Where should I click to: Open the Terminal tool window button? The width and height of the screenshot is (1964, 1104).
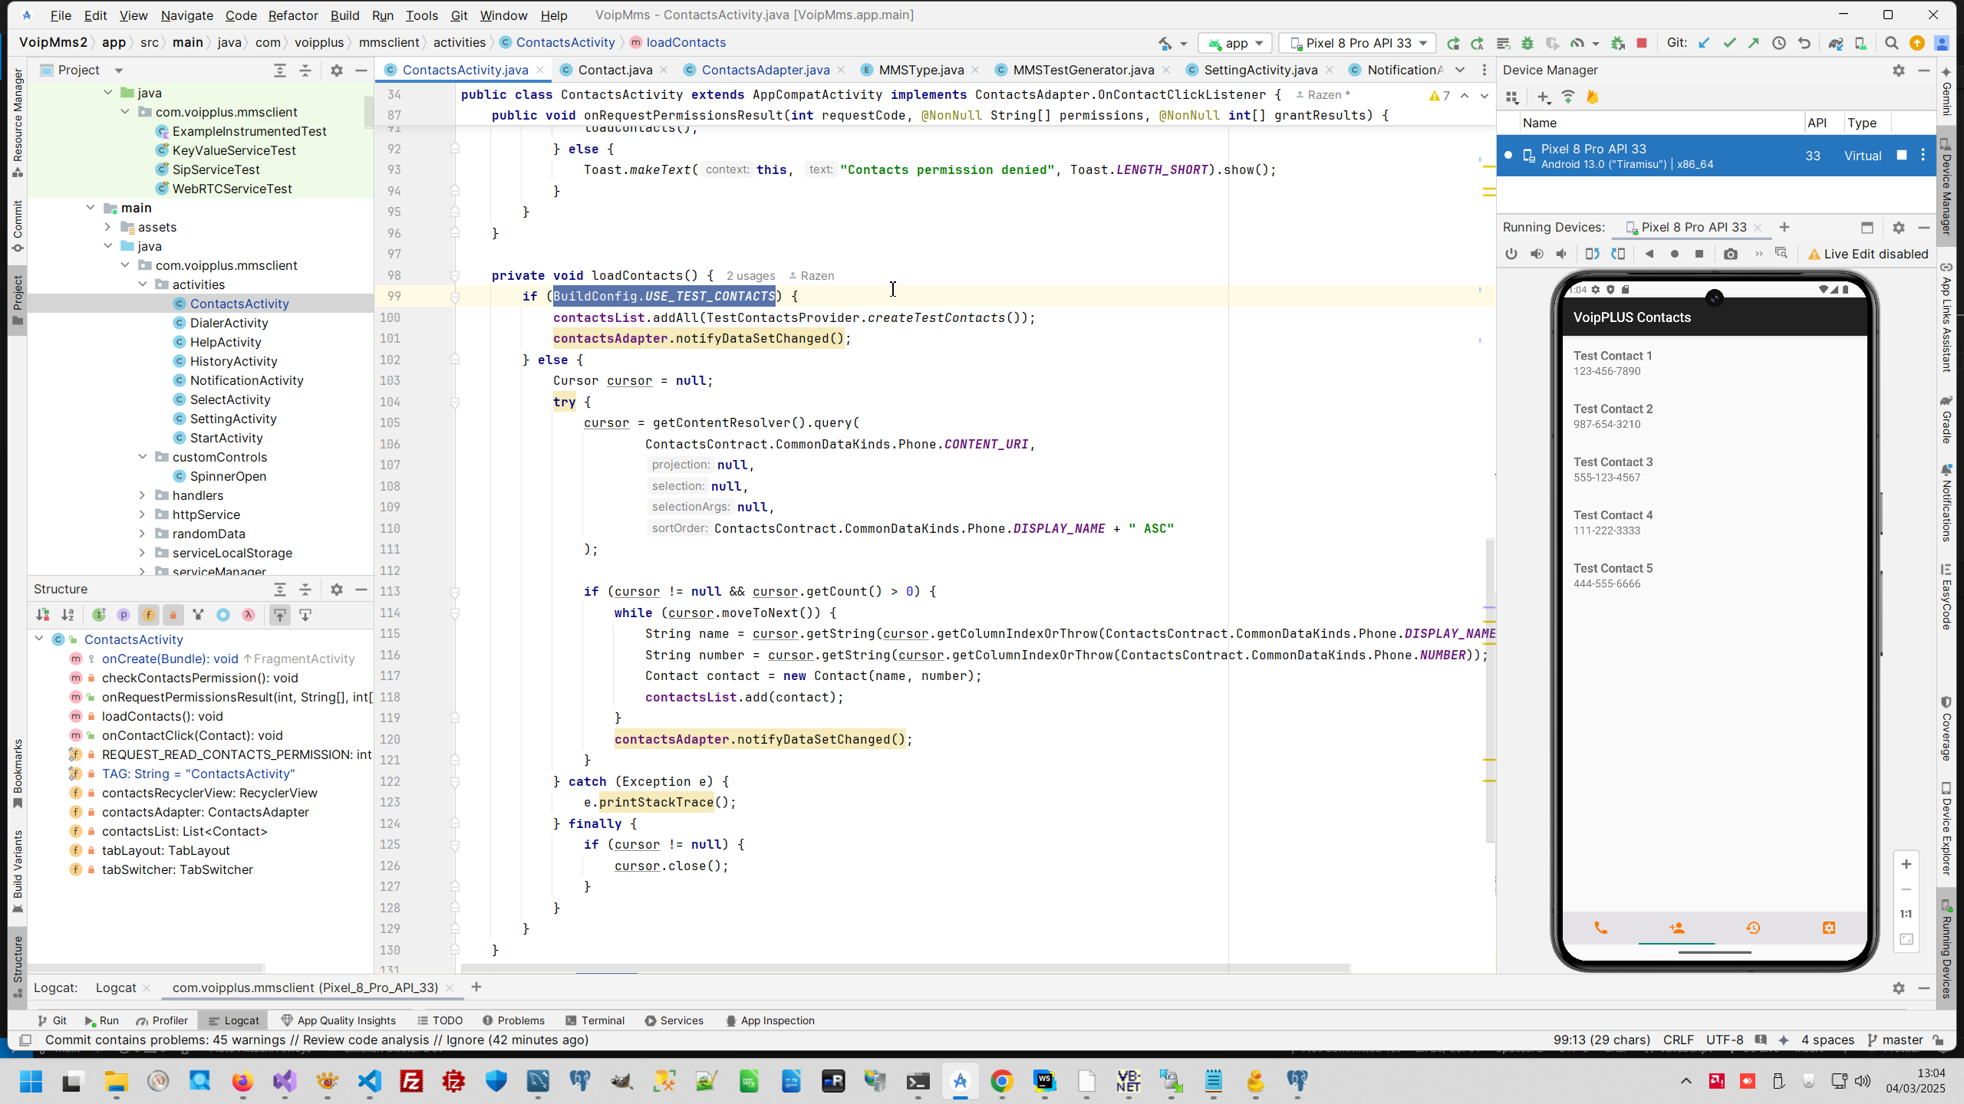click(x=595, y=1020)
